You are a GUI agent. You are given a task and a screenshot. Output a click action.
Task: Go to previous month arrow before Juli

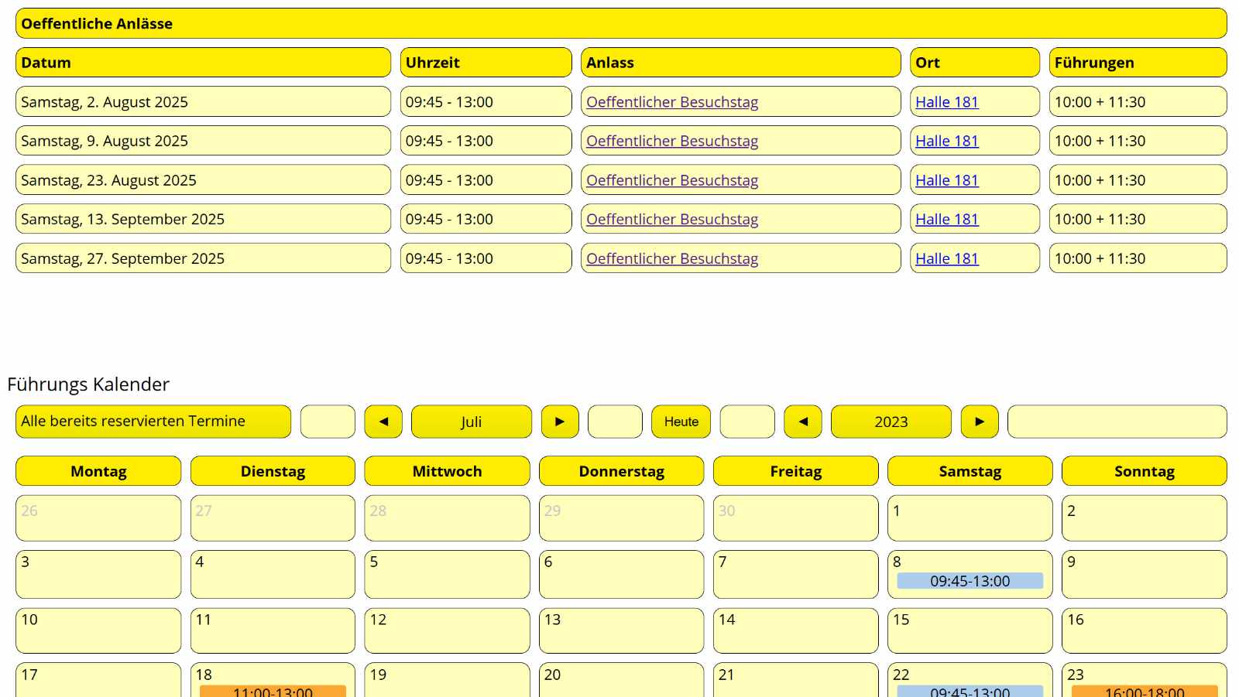(x=383, y=422)
